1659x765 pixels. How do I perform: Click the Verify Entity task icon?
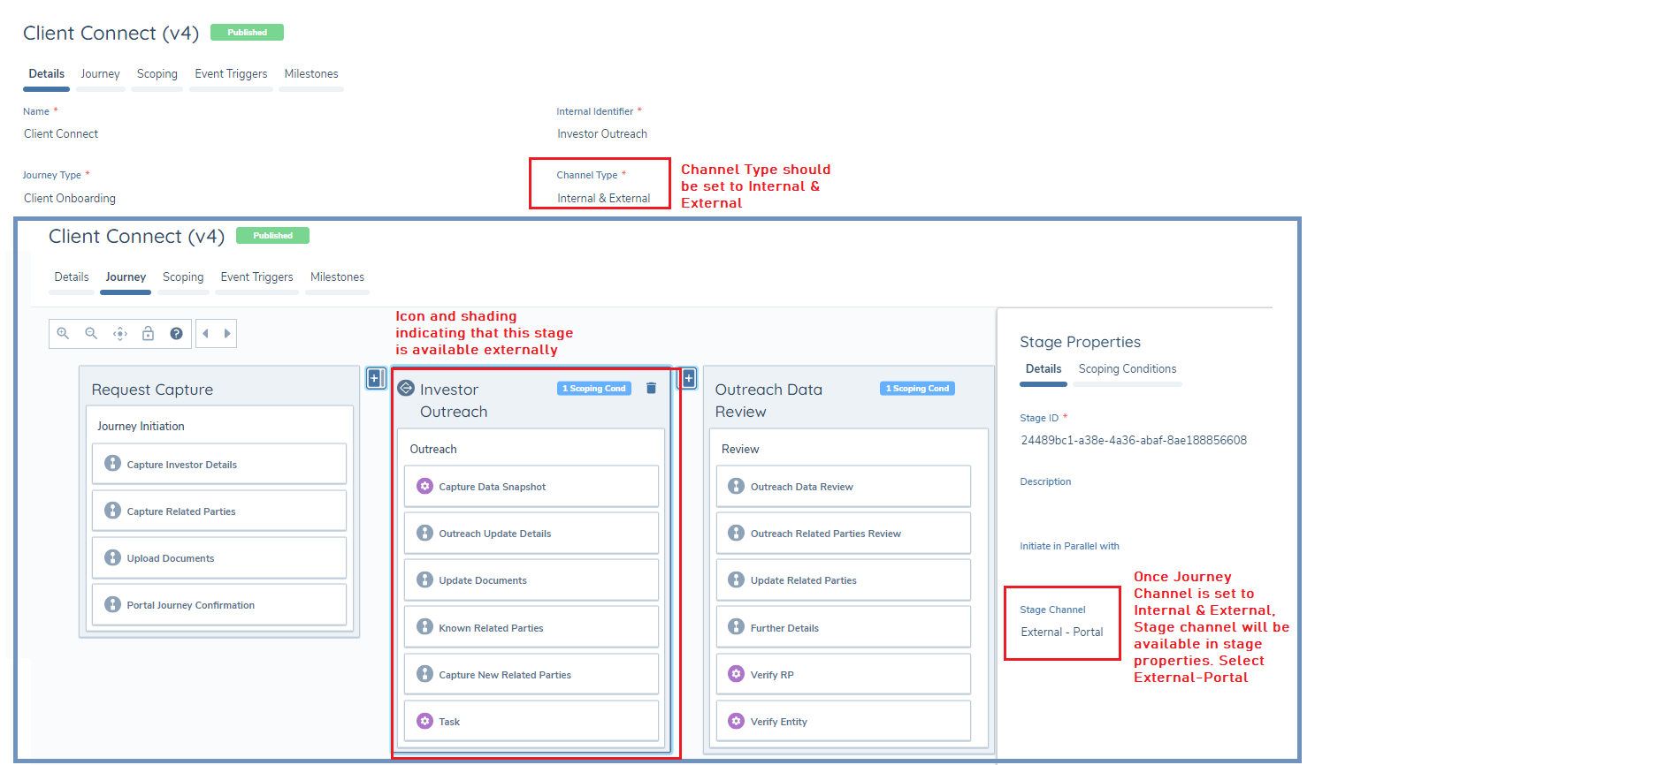coord(736,721)
